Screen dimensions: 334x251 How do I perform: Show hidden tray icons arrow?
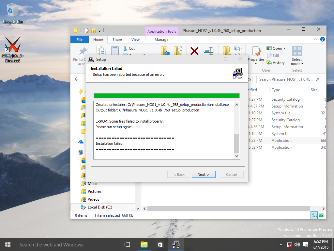pyautogui.click(x=281, y=244)
